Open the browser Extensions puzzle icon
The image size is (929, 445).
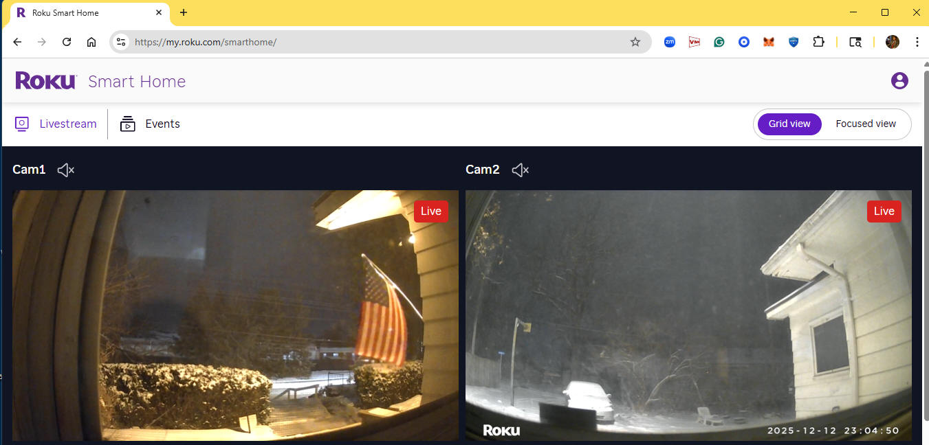click(818, 42)
